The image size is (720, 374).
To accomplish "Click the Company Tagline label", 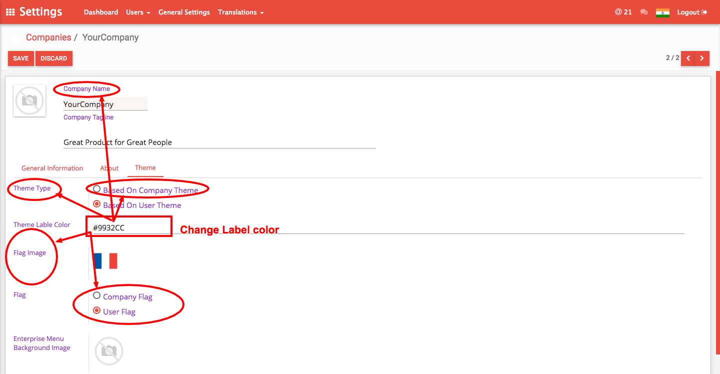I will (x=88, y=117).
